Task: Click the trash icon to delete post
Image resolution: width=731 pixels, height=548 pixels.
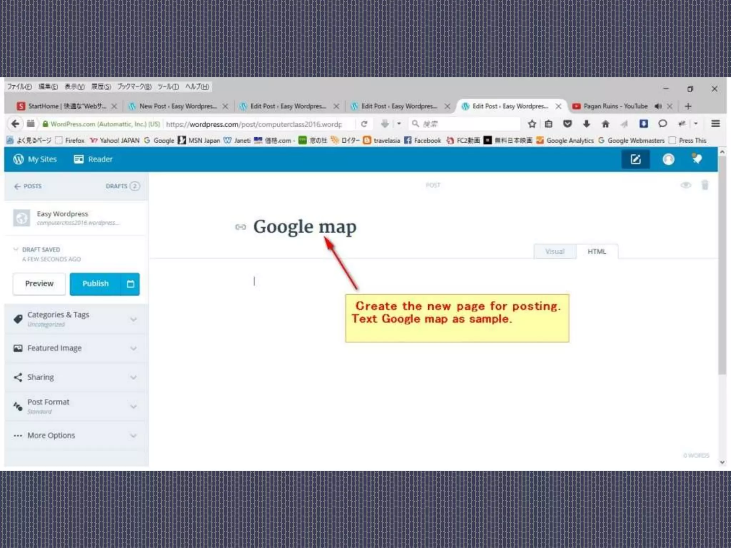Action: [x=705, y=185]
